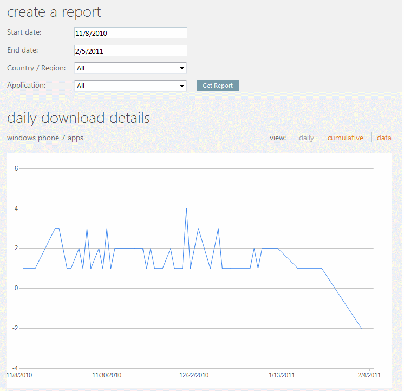404x391 pixels.
Task: Show the data view
Action: click(x=384, y=138)
